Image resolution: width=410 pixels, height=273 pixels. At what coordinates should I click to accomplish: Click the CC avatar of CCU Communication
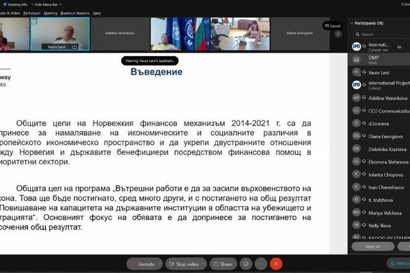(357, 111)
